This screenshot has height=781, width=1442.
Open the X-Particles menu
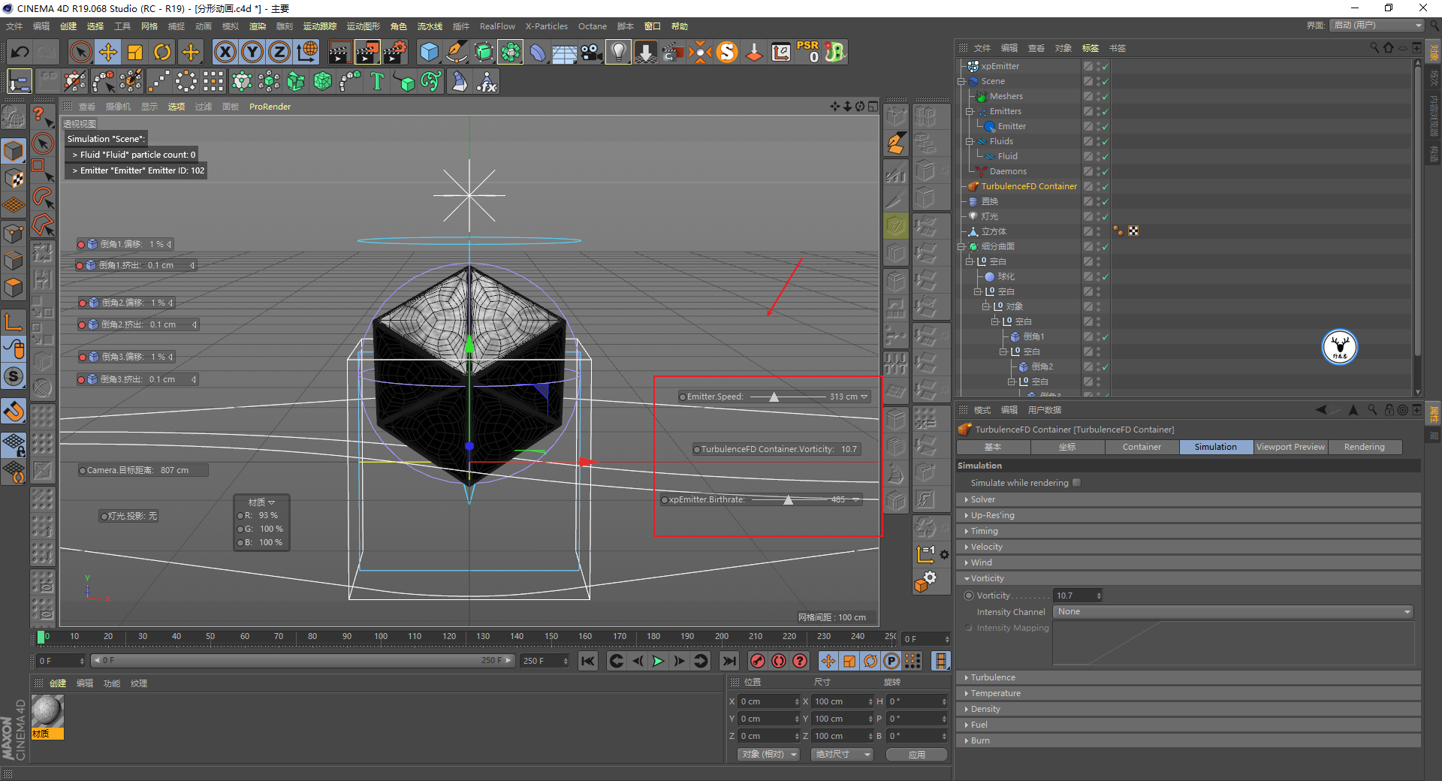546,26
